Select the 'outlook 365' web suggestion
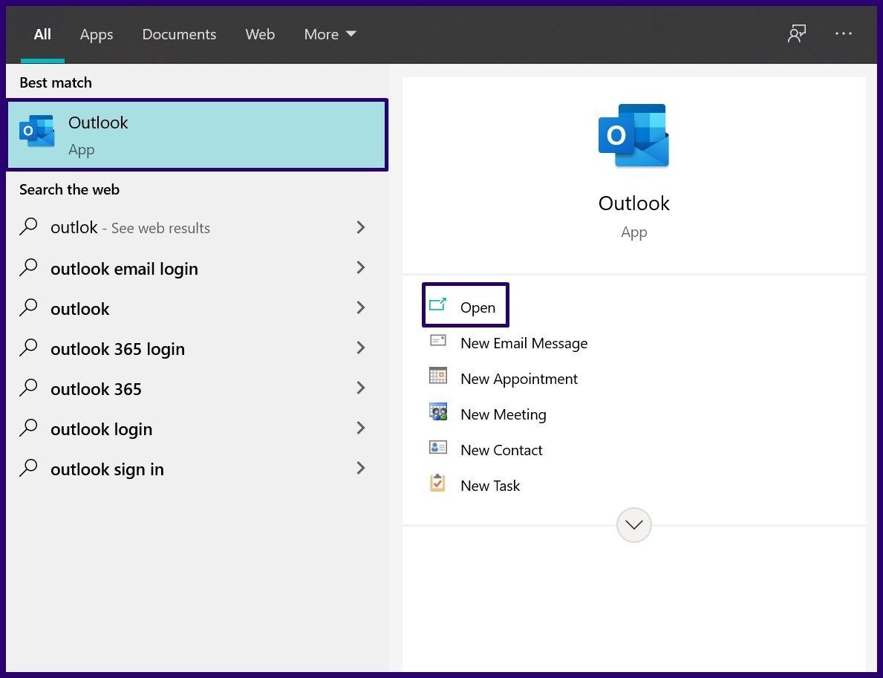Viewport: 883px width, 678px height. coord(193,388)
